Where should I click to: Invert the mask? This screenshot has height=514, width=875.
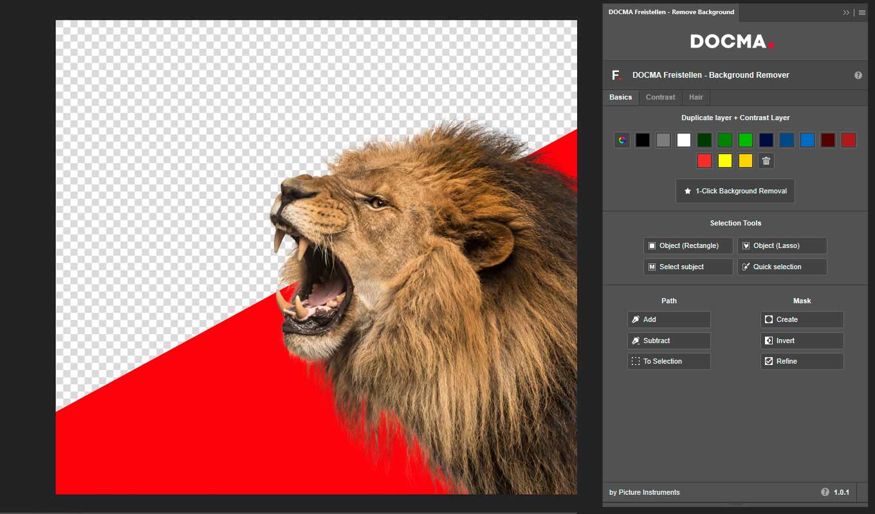click(x=802, y=341)
